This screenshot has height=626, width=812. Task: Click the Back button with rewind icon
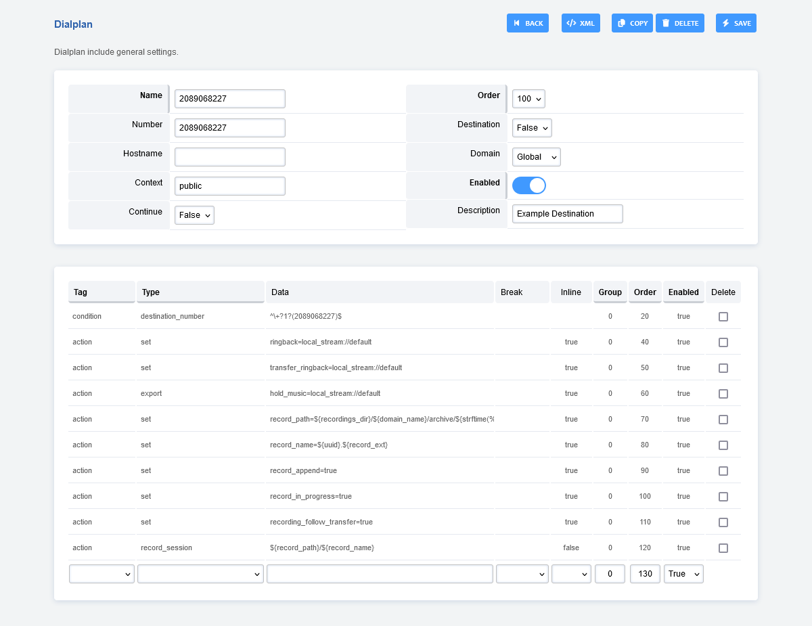coord(527,23)
